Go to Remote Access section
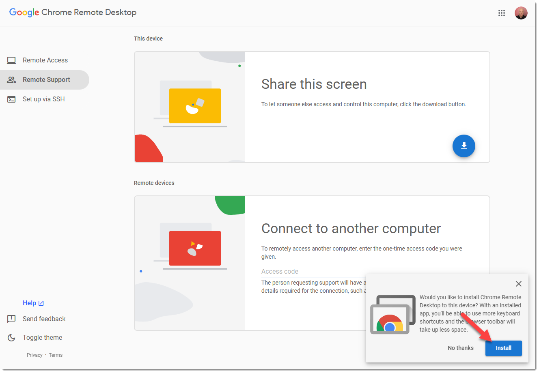This screenshot has width=539, height=373. pyautogui.click(x=45, y=60)
